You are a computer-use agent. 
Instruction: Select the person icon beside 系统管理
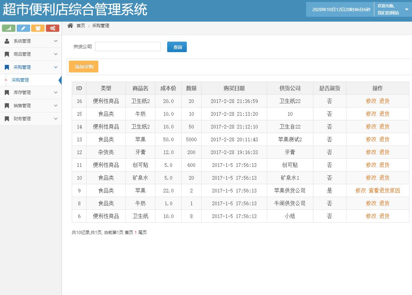point(7,41)
